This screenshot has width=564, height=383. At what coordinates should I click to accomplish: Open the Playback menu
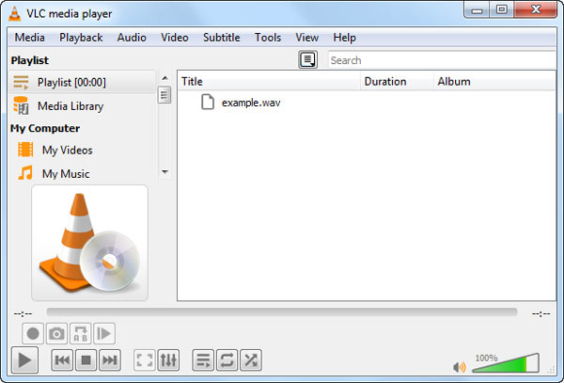point(81,38)
